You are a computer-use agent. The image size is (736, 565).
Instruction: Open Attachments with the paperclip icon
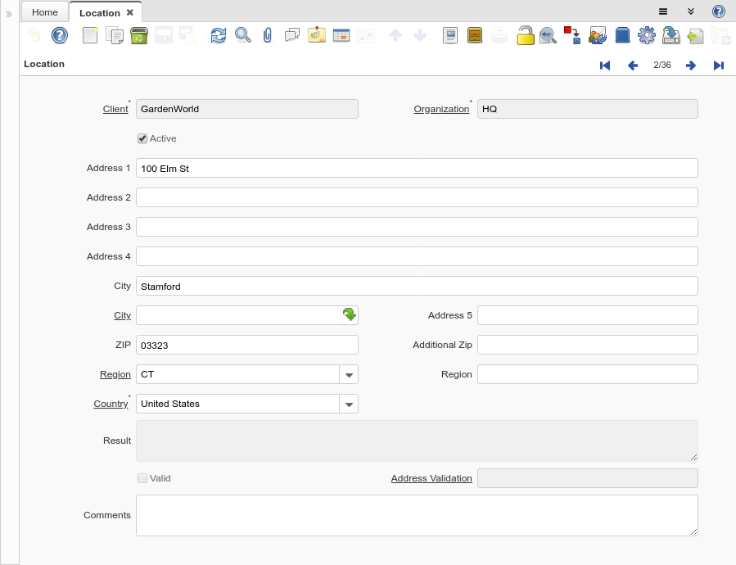[268, 35]
